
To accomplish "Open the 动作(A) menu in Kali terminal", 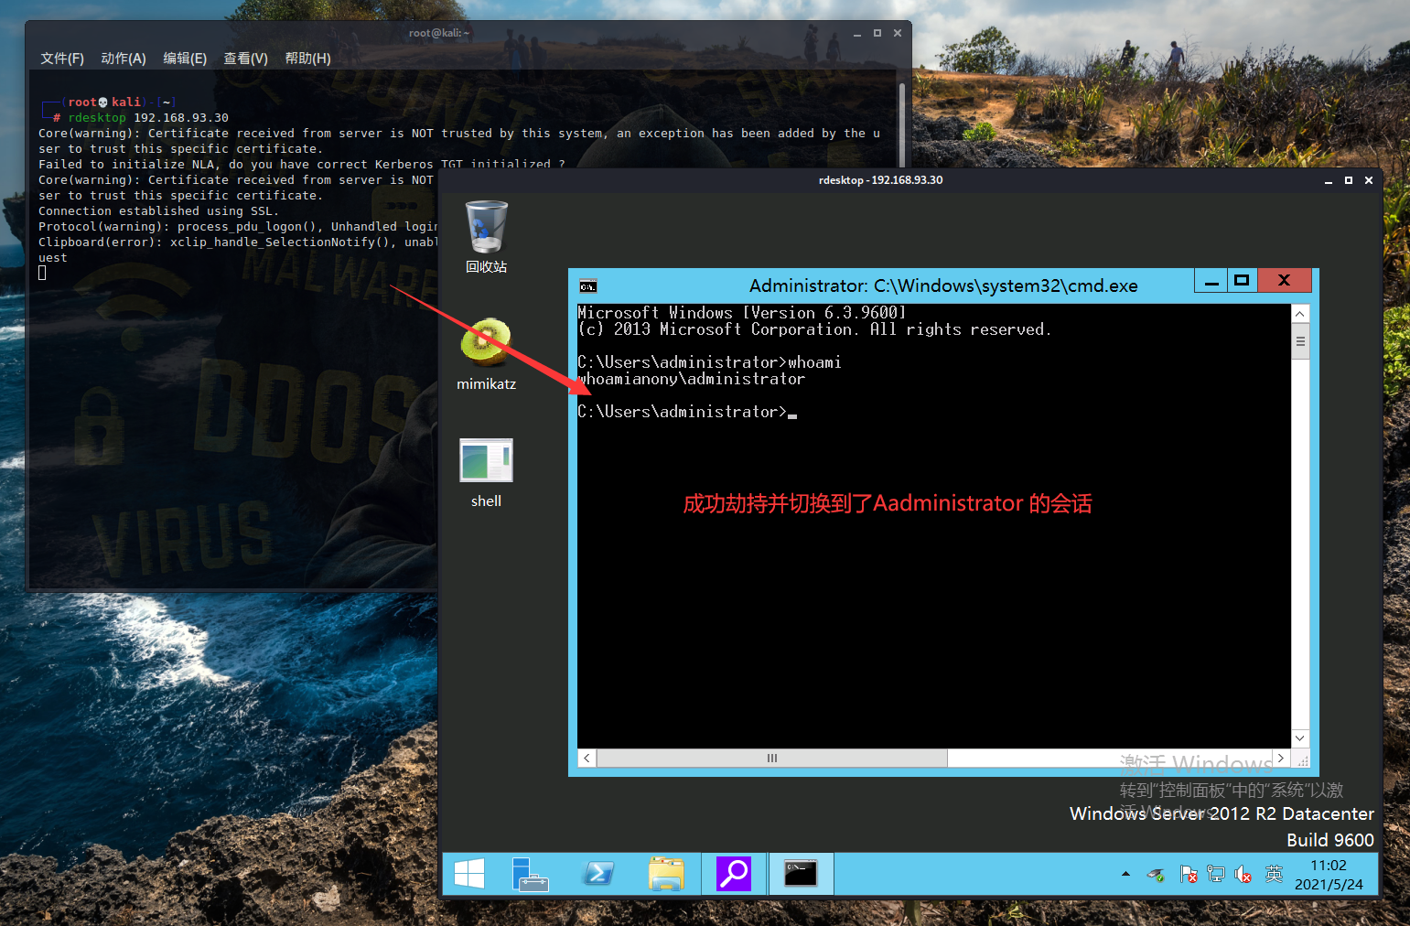I will coord(124,59).
